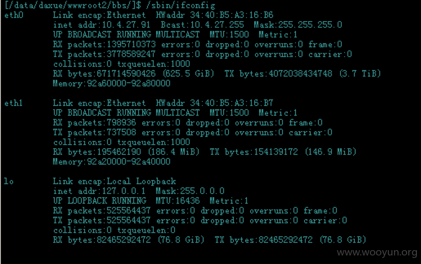Click the 3.7 TiB TX bytes text
421x264 pixels.
360,74
